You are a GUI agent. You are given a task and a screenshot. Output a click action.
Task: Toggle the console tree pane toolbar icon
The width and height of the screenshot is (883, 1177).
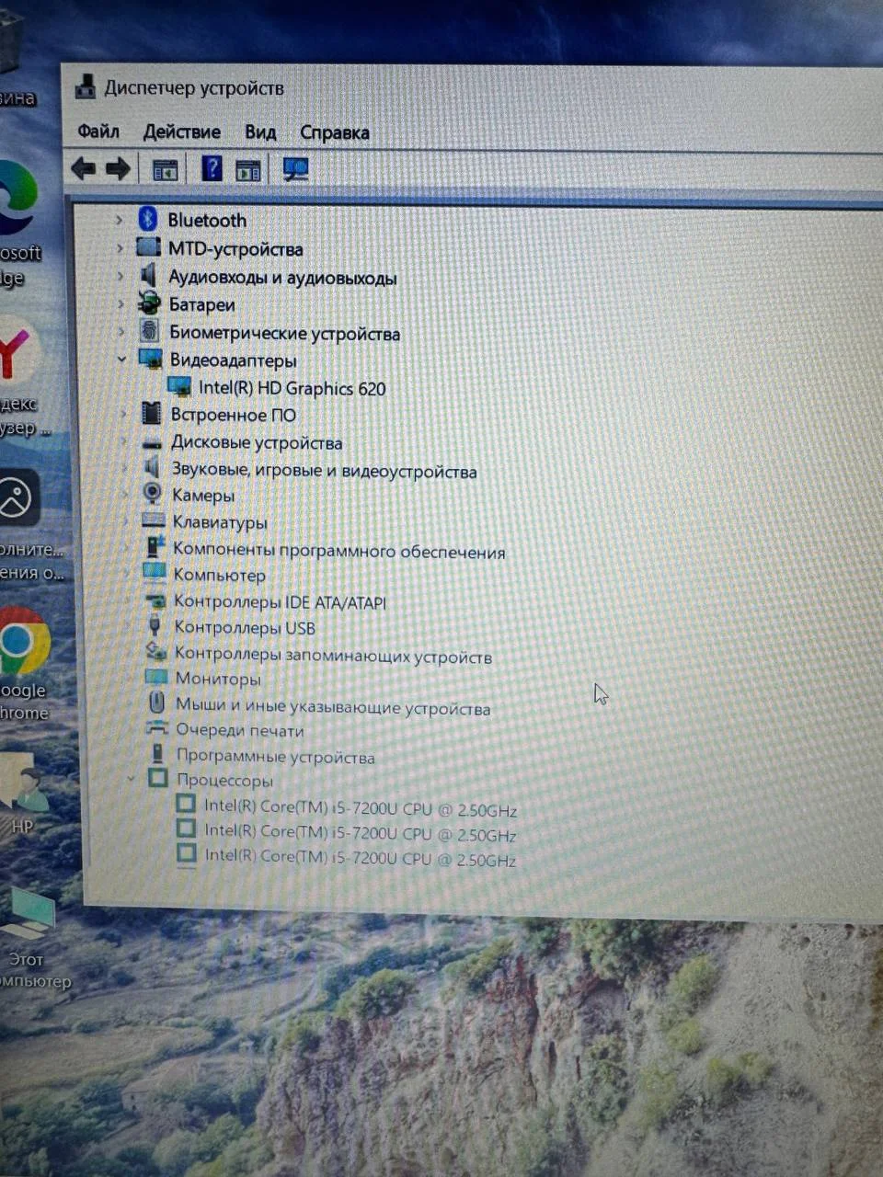[165, 169]
